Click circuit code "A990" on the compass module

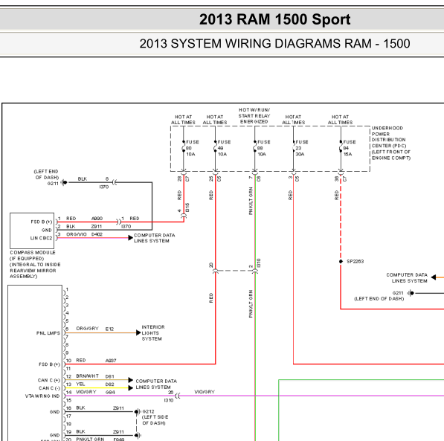97,219
